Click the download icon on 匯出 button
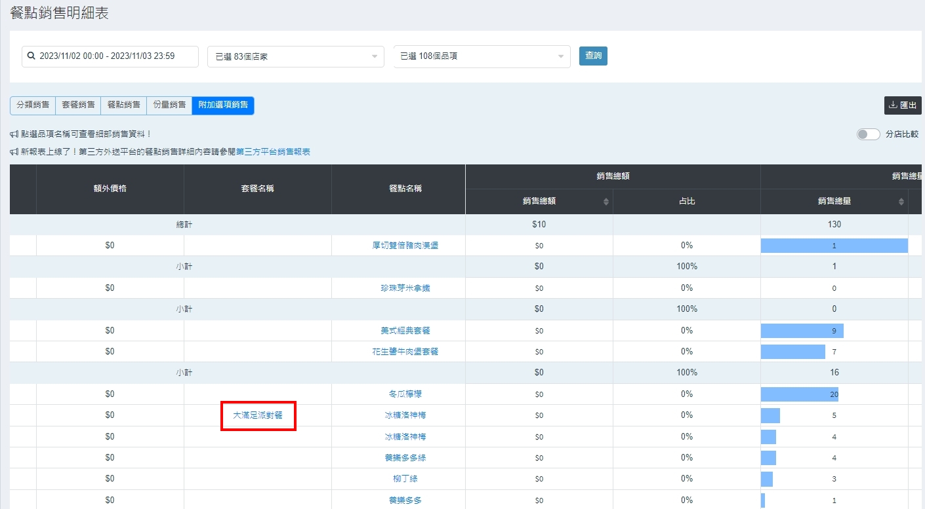 click(892, 105)
